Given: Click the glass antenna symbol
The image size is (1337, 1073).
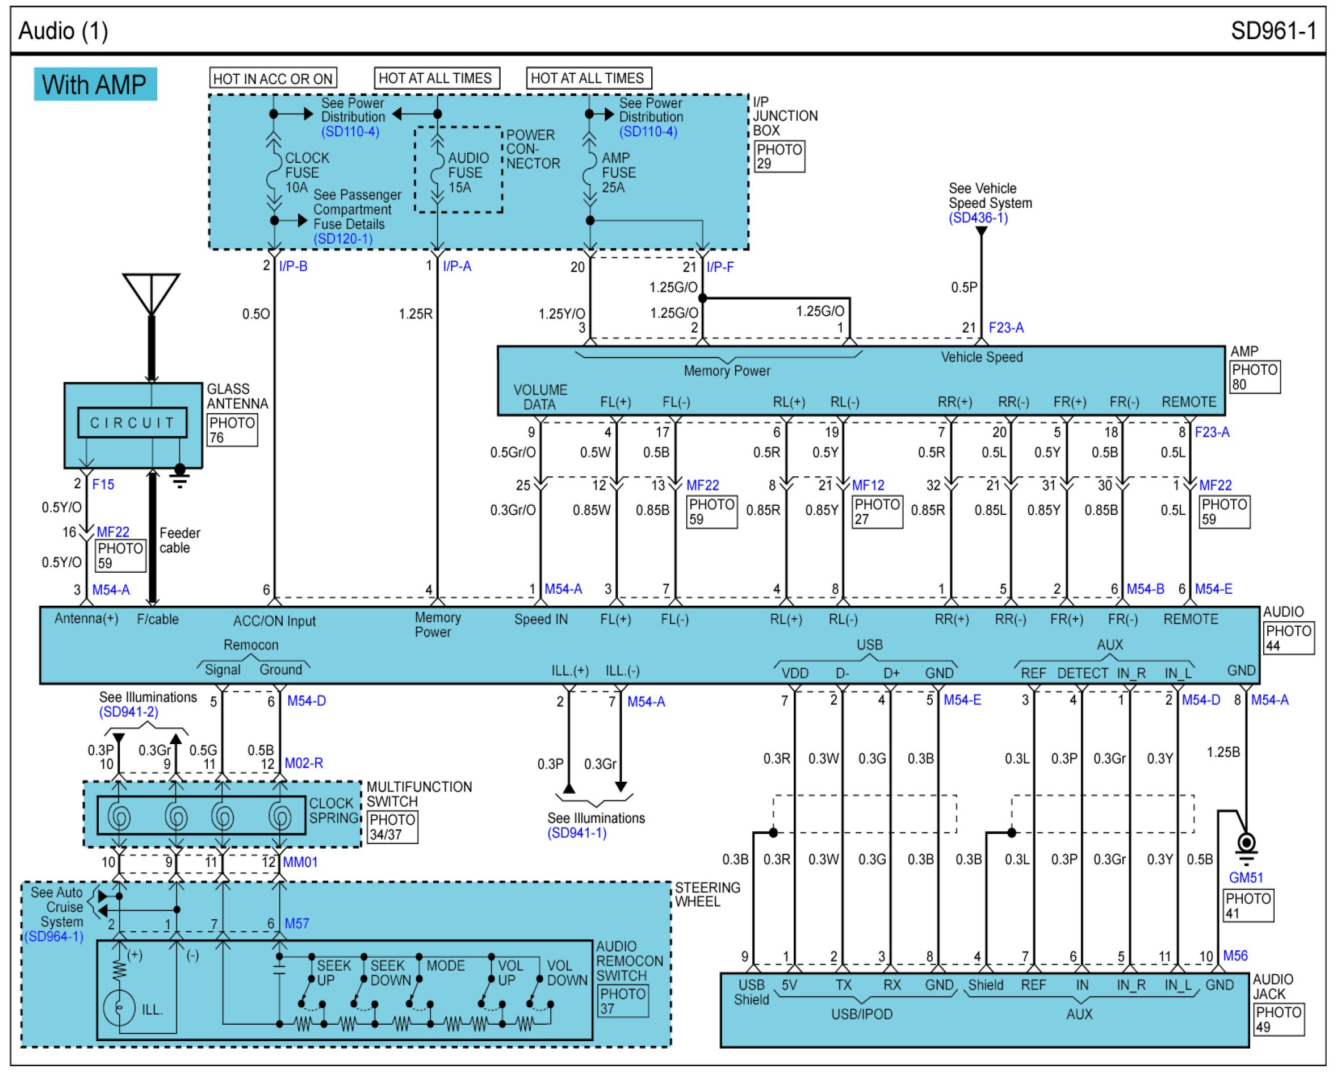Looking at the screenshot, I should coord(152,294).
